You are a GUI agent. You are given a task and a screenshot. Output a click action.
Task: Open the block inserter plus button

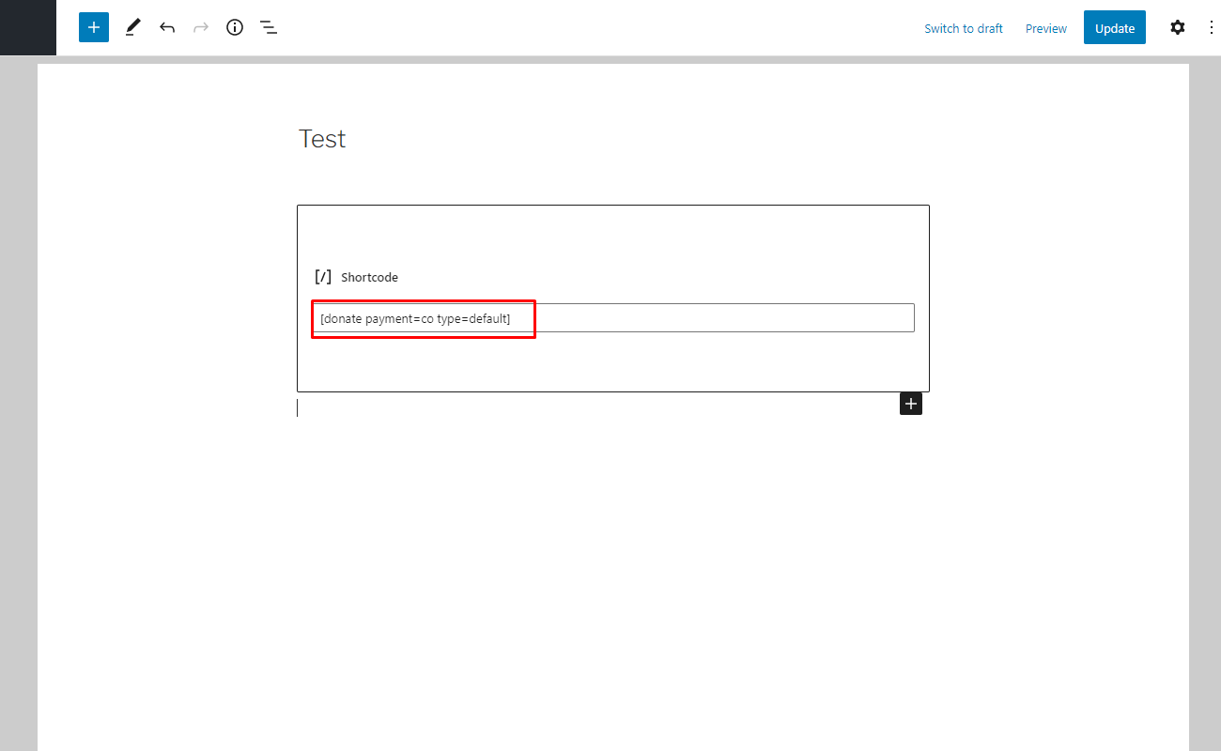pyautogui.click(x=94, y=27)
